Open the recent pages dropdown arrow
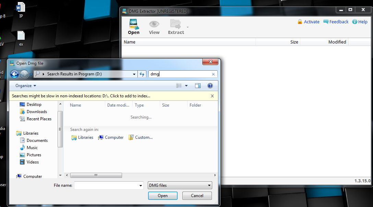 (x=31, y=74)
